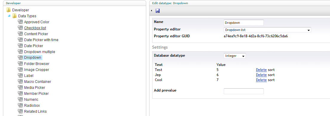Screen dimensions: 330x116
Task: Click the small back arrow beside save
Action: [x=152, y=11]
